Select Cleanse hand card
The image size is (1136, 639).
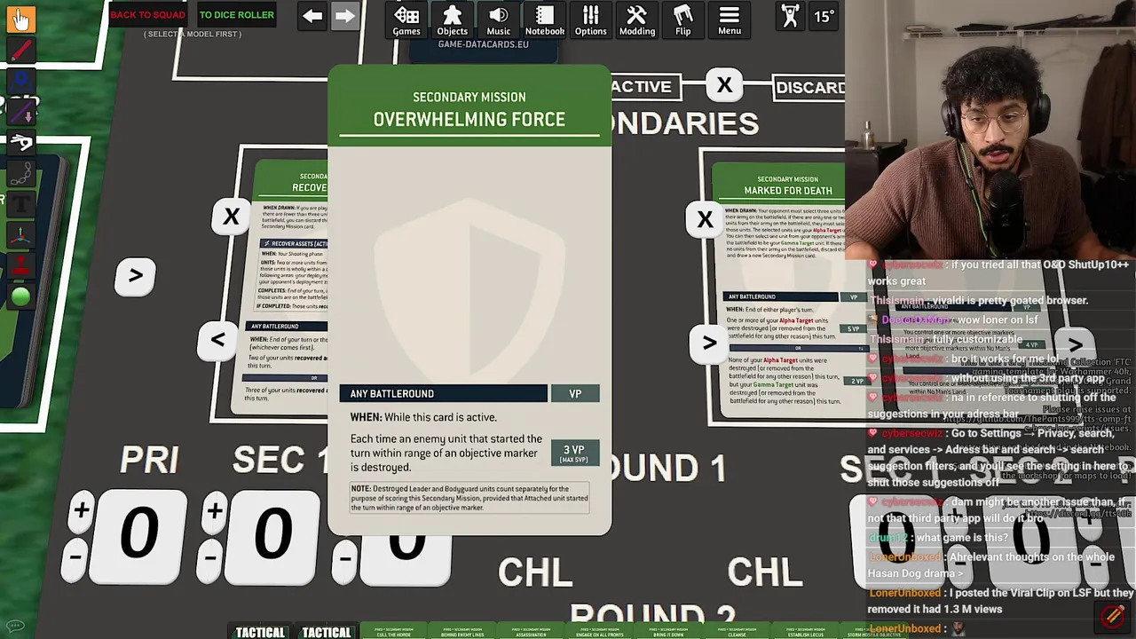737,633
